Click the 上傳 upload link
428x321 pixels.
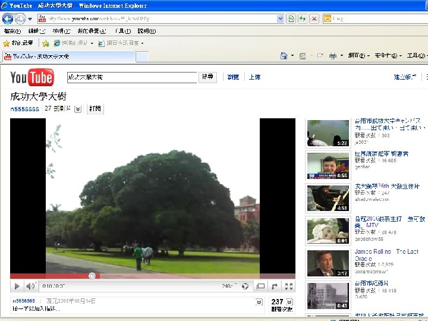[x=254, y=77]
